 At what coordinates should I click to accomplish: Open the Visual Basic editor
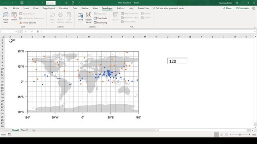click(6, 18)
